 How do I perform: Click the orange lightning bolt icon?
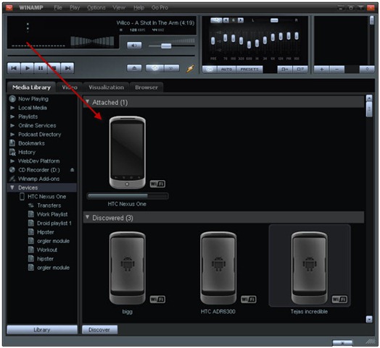[190, 69]
